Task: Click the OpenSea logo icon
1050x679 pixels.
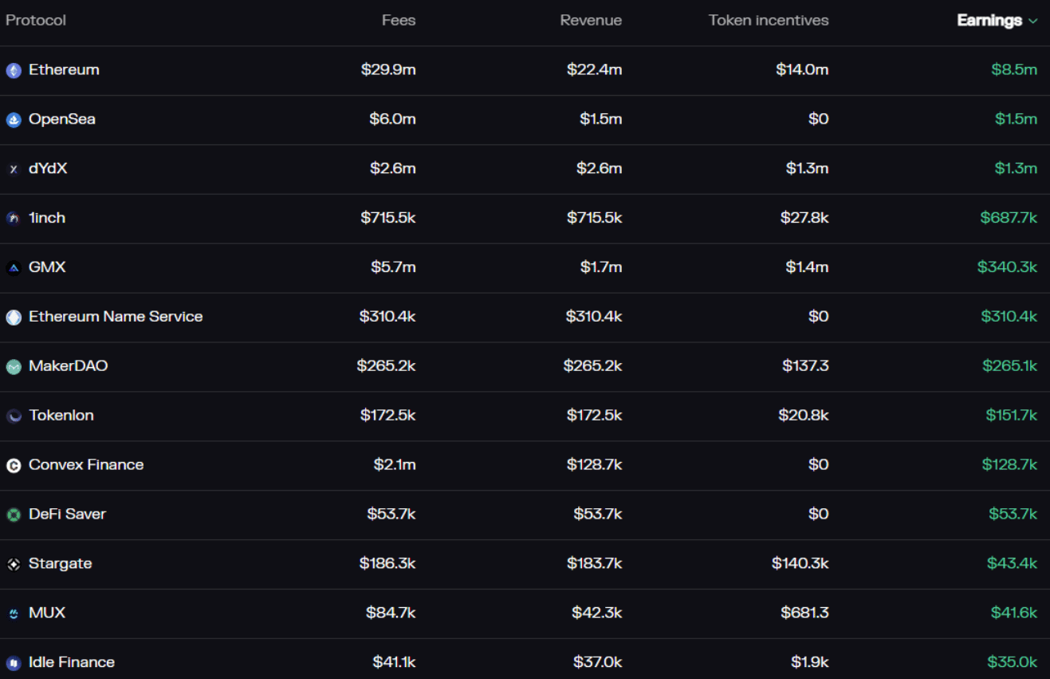Action: pos(14,120)
